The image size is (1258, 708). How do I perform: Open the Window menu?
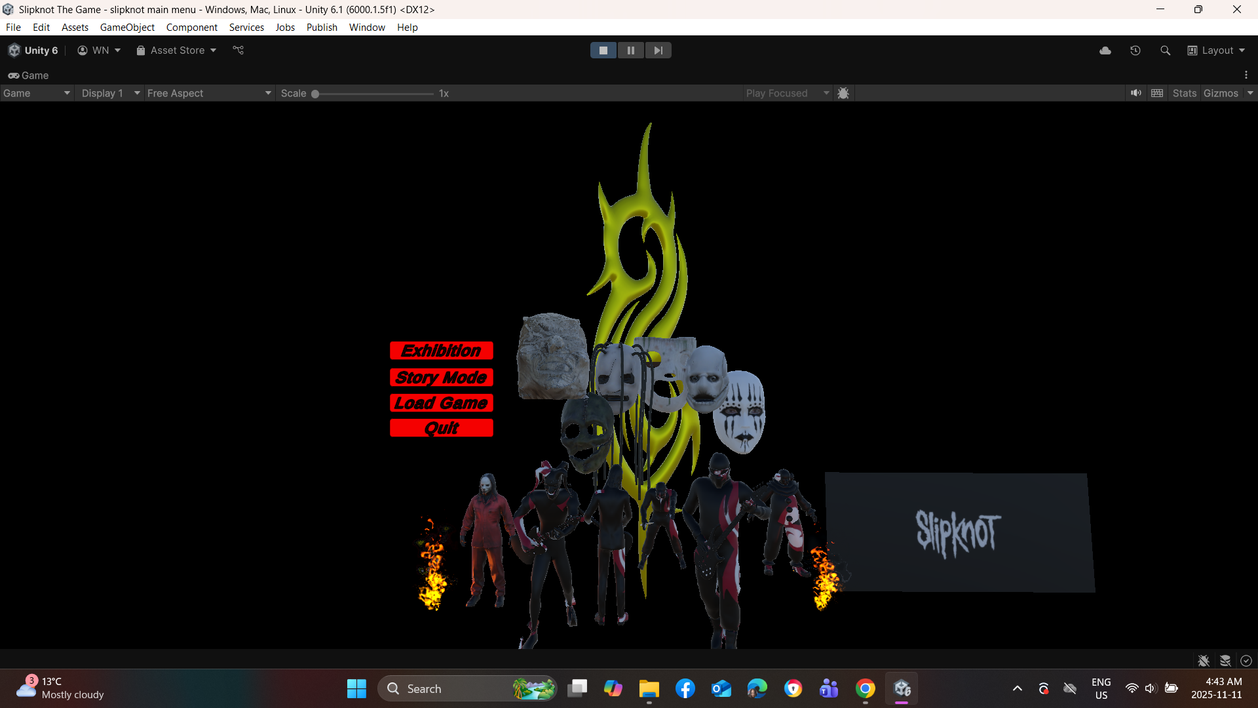(366, 28)
